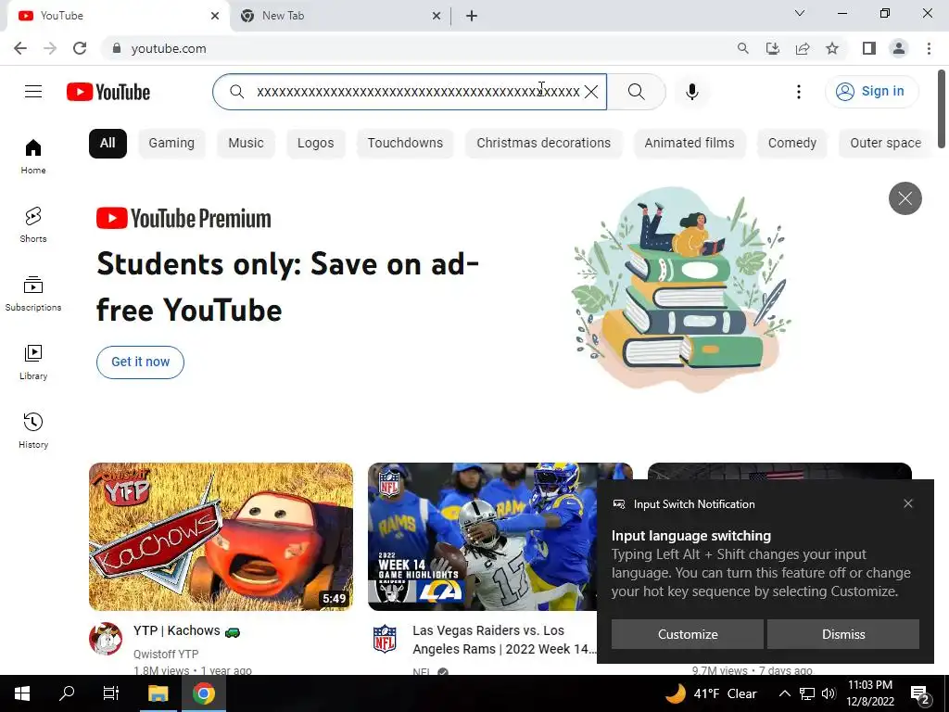
Task: Dismiss the YouTube Premium banner
Action: click(905, 198)
